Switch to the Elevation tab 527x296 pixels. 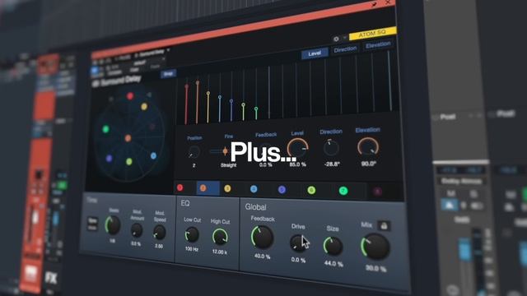coord(378,45)
